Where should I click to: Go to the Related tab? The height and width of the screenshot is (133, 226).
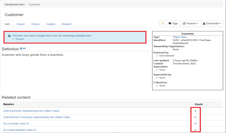(x=66, y=24)
